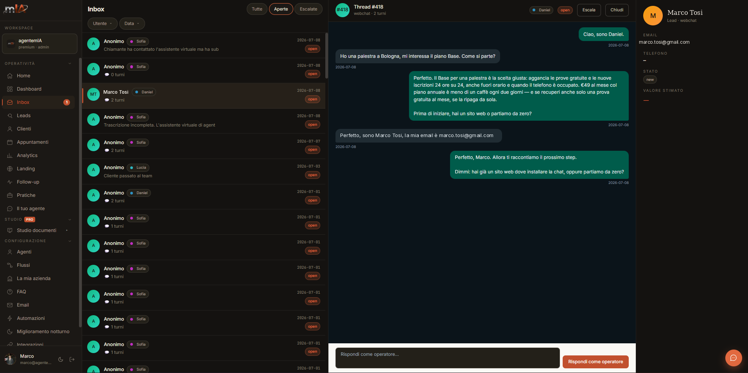Open Analytics bar chart icon
This screenshot has width=748, height=373.
click(10, 155)
